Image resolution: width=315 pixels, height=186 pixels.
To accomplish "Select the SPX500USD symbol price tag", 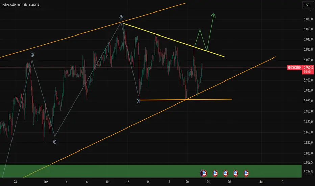I will (294, 68).
